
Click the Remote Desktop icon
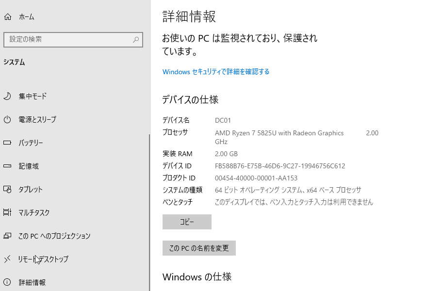pos(7,259)
